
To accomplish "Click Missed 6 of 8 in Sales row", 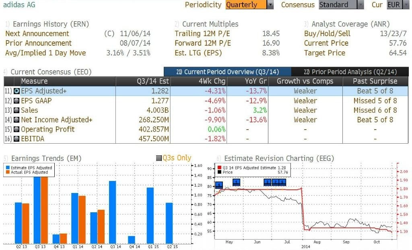I will pos(375,110).
